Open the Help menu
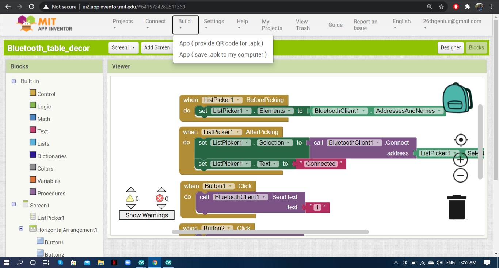Image resolution: width=499 pixels, height=268 pixels. coord(242,24)
